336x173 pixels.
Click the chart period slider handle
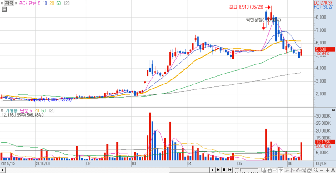point(241,169)
